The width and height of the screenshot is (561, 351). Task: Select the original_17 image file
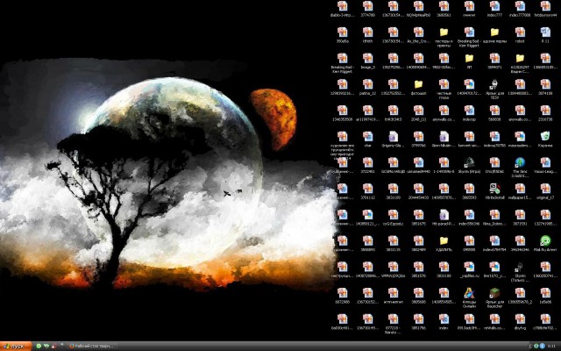[545, 189]
